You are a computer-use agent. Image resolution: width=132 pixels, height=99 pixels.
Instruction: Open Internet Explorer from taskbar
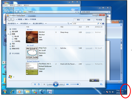12,92
